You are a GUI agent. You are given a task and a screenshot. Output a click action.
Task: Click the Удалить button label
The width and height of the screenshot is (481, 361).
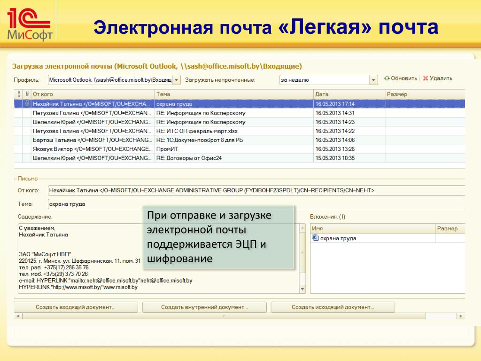tap(441, 78)
